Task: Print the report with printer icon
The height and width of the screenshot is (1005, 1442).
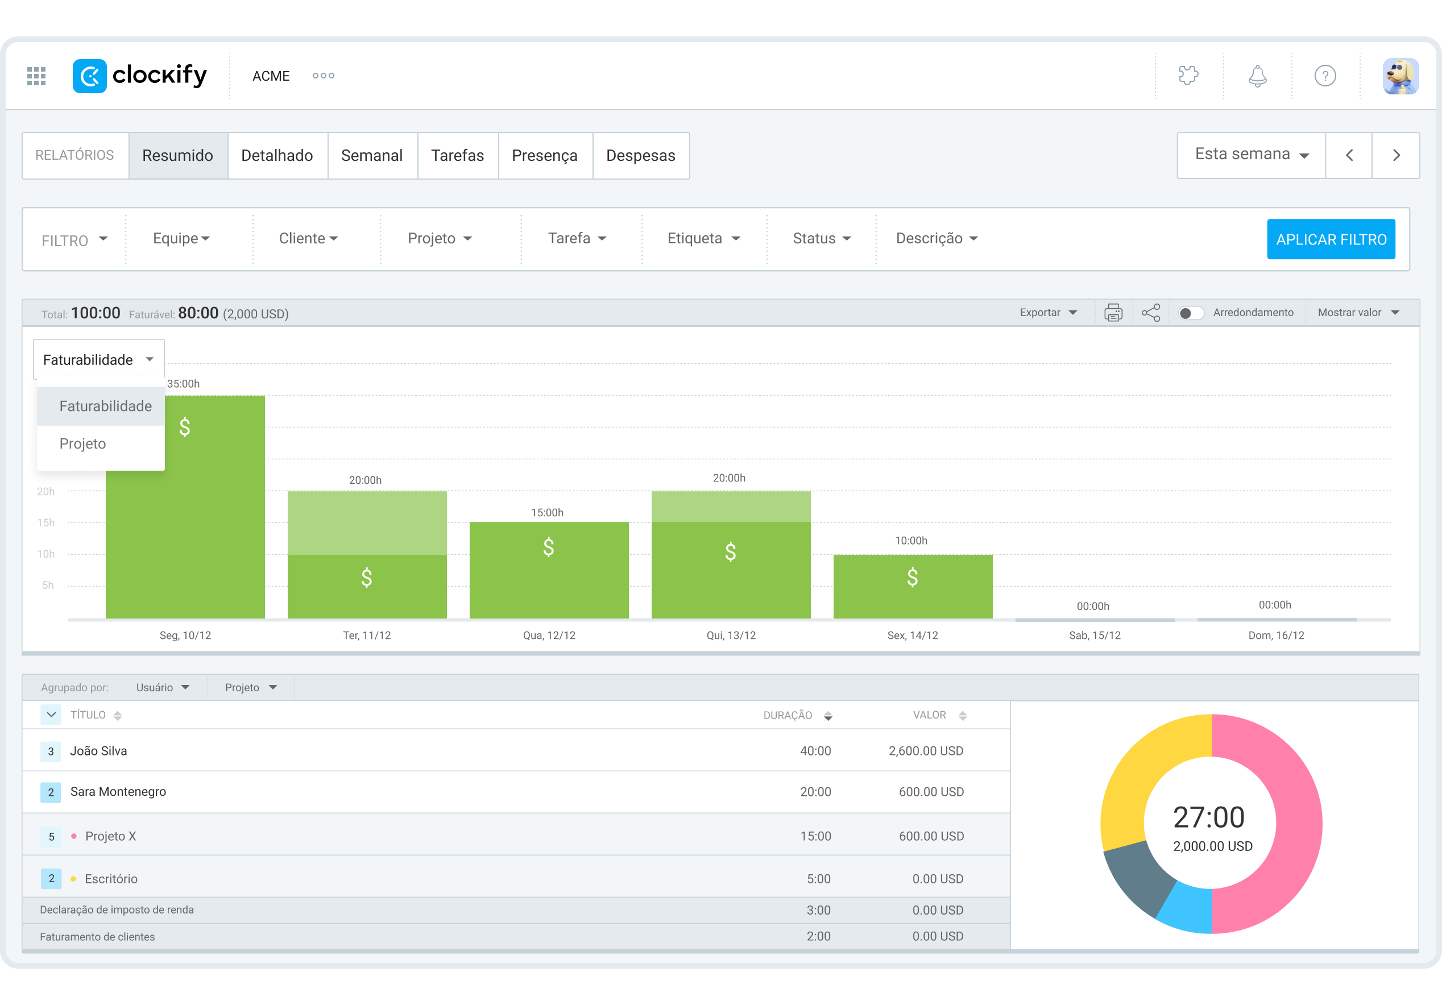Action: (x=1113, y=313)
